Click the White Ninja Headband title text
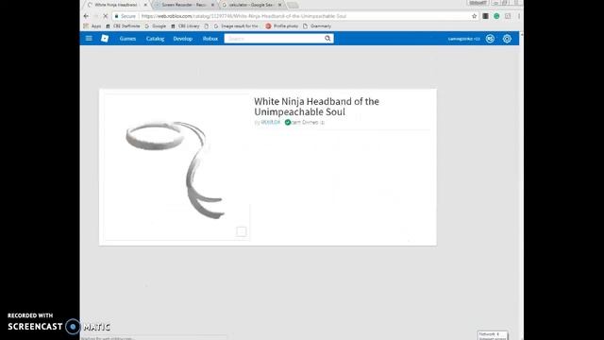 point(316,107)
